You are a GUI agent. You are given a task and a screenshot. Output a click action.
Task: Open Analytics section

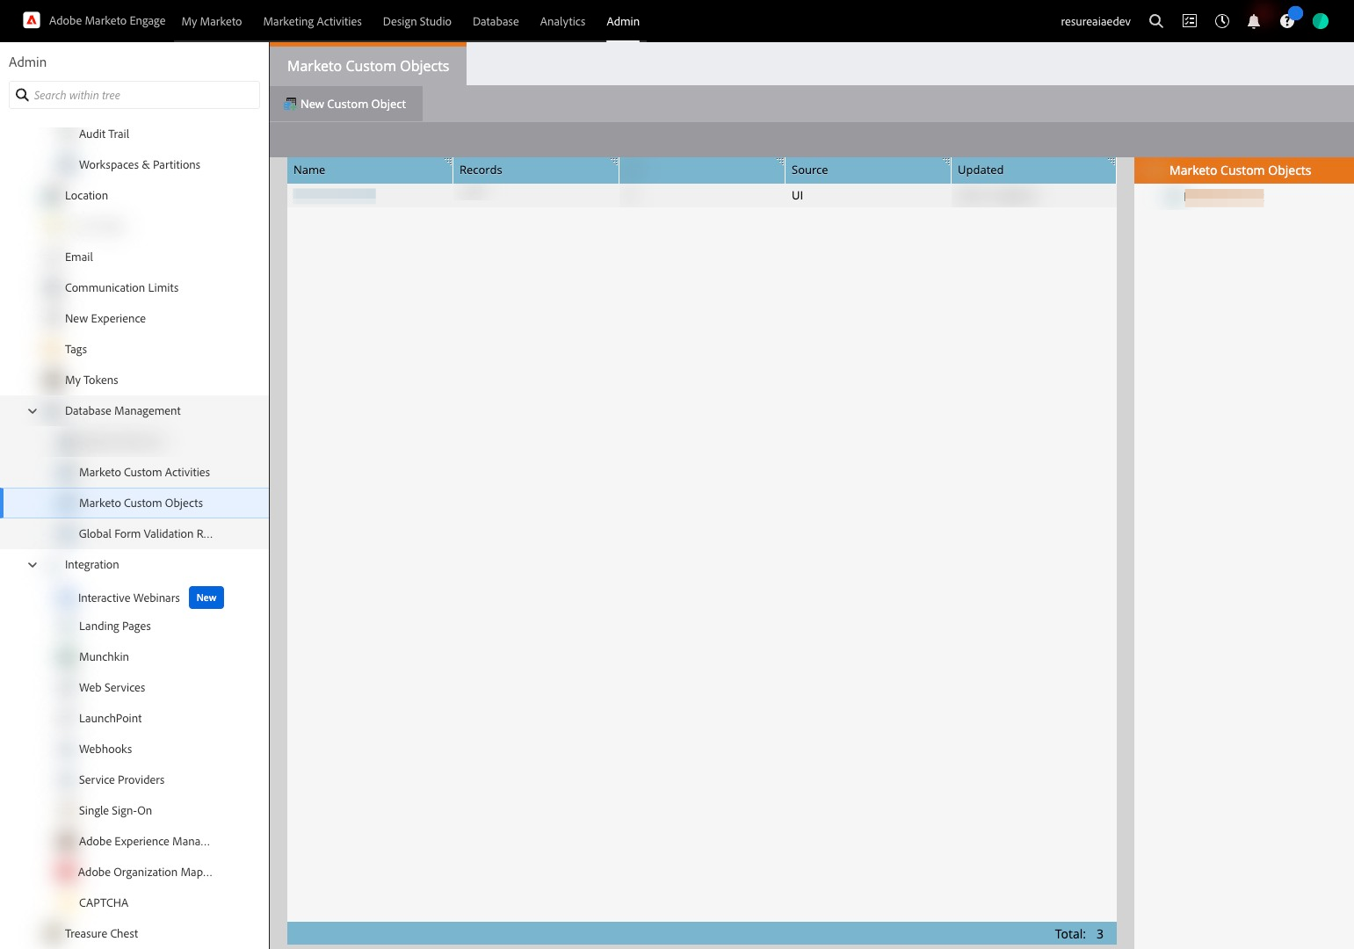(562, 21)
